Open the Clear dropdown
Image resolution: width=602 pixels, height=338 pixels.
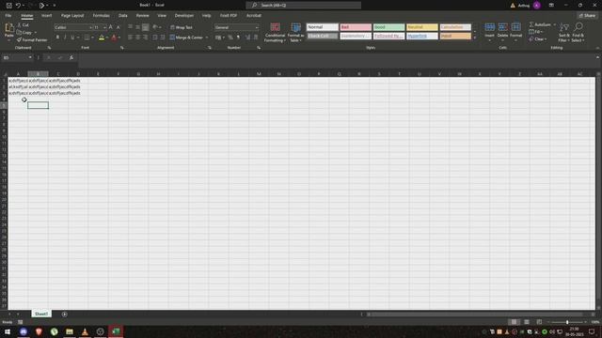pyautogui.click(x=538, y=38)
